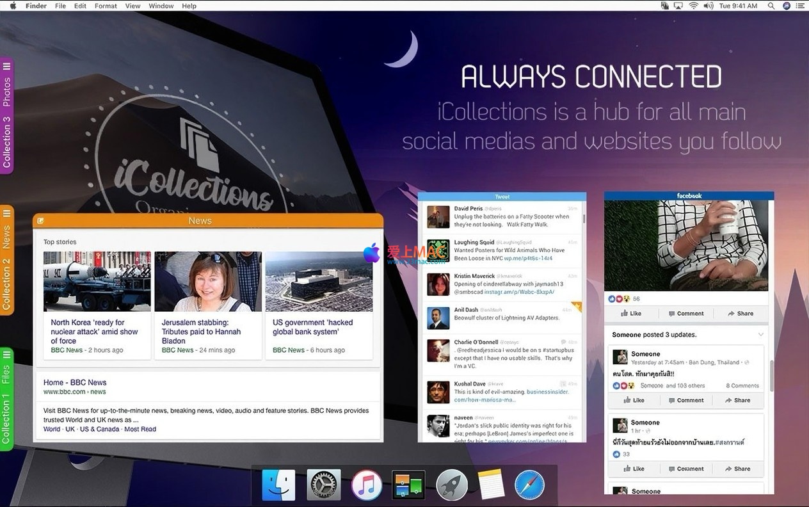Open Launchpad rocket icon in dock

452,485
